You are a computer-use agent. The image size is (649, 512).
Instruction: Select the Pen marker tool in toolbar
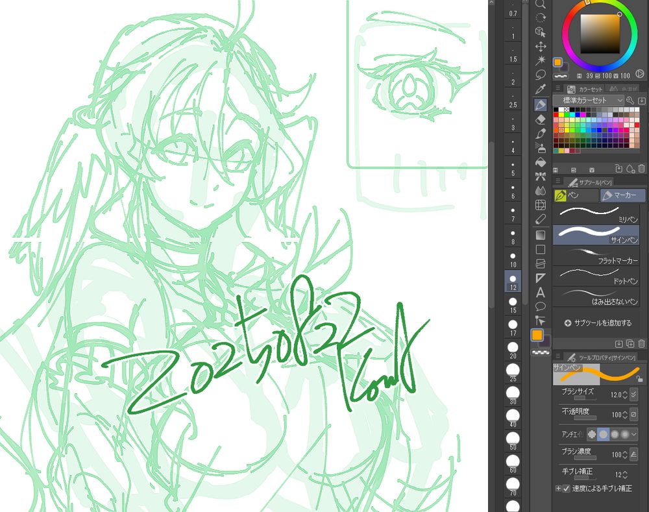[540, 104]
